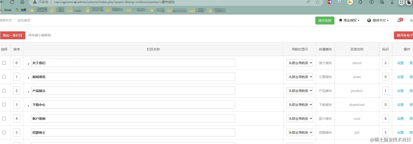Tick the checkbox for 产品展示 row
413x144 pixels.
point(4,91)
